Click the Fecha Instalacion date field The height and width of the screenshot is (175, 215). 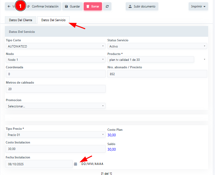tap(39, 164)
